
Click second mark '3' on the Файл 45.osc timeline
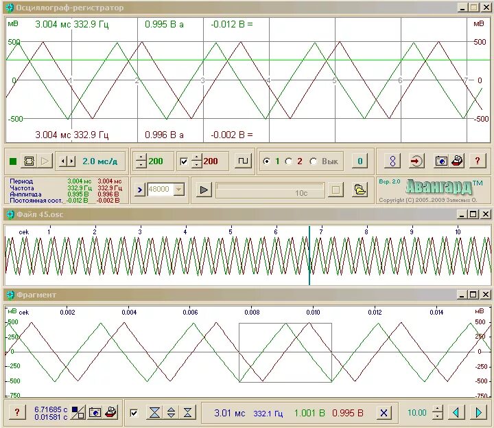tap(140, 232)
